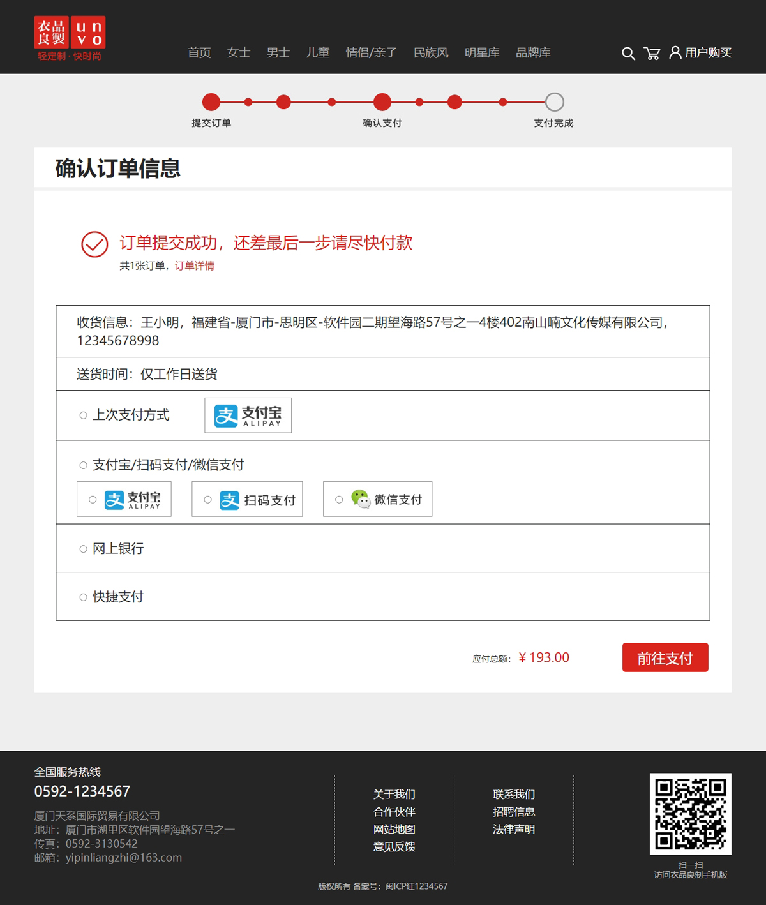Open 关于我们 in the footer
This screenshot has height=905, width=766.
tap(394, 794)
